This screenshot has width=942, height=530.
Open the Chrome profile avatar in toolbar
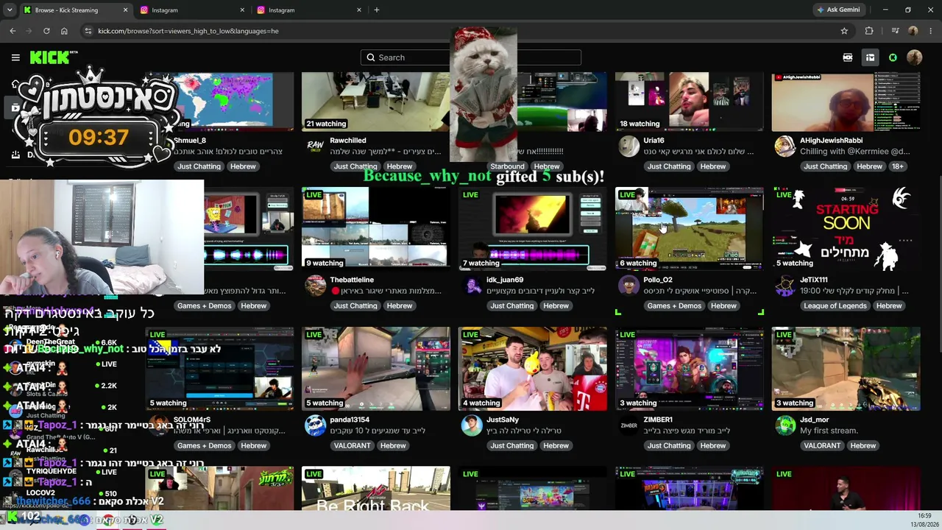point(913,31)
